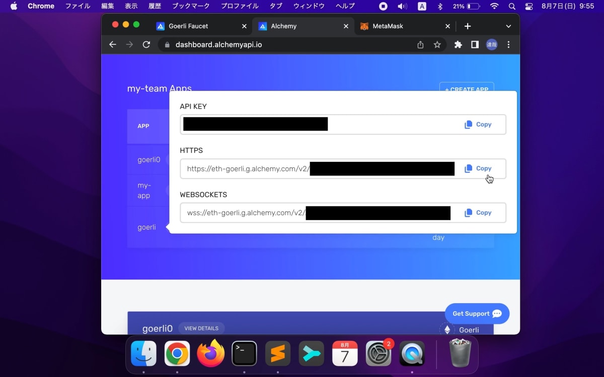Open the ブックマーク menu
604x377 pixels.
click(191, 6)
